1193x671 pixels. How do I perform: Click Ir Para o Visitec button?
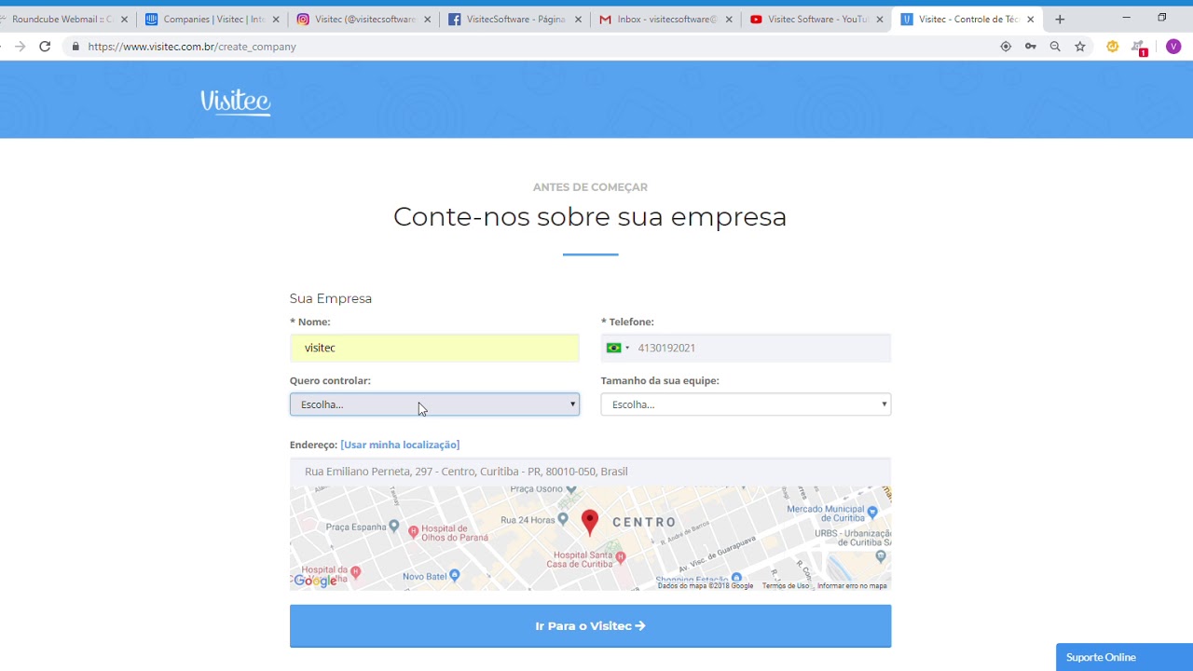(590, 626)
